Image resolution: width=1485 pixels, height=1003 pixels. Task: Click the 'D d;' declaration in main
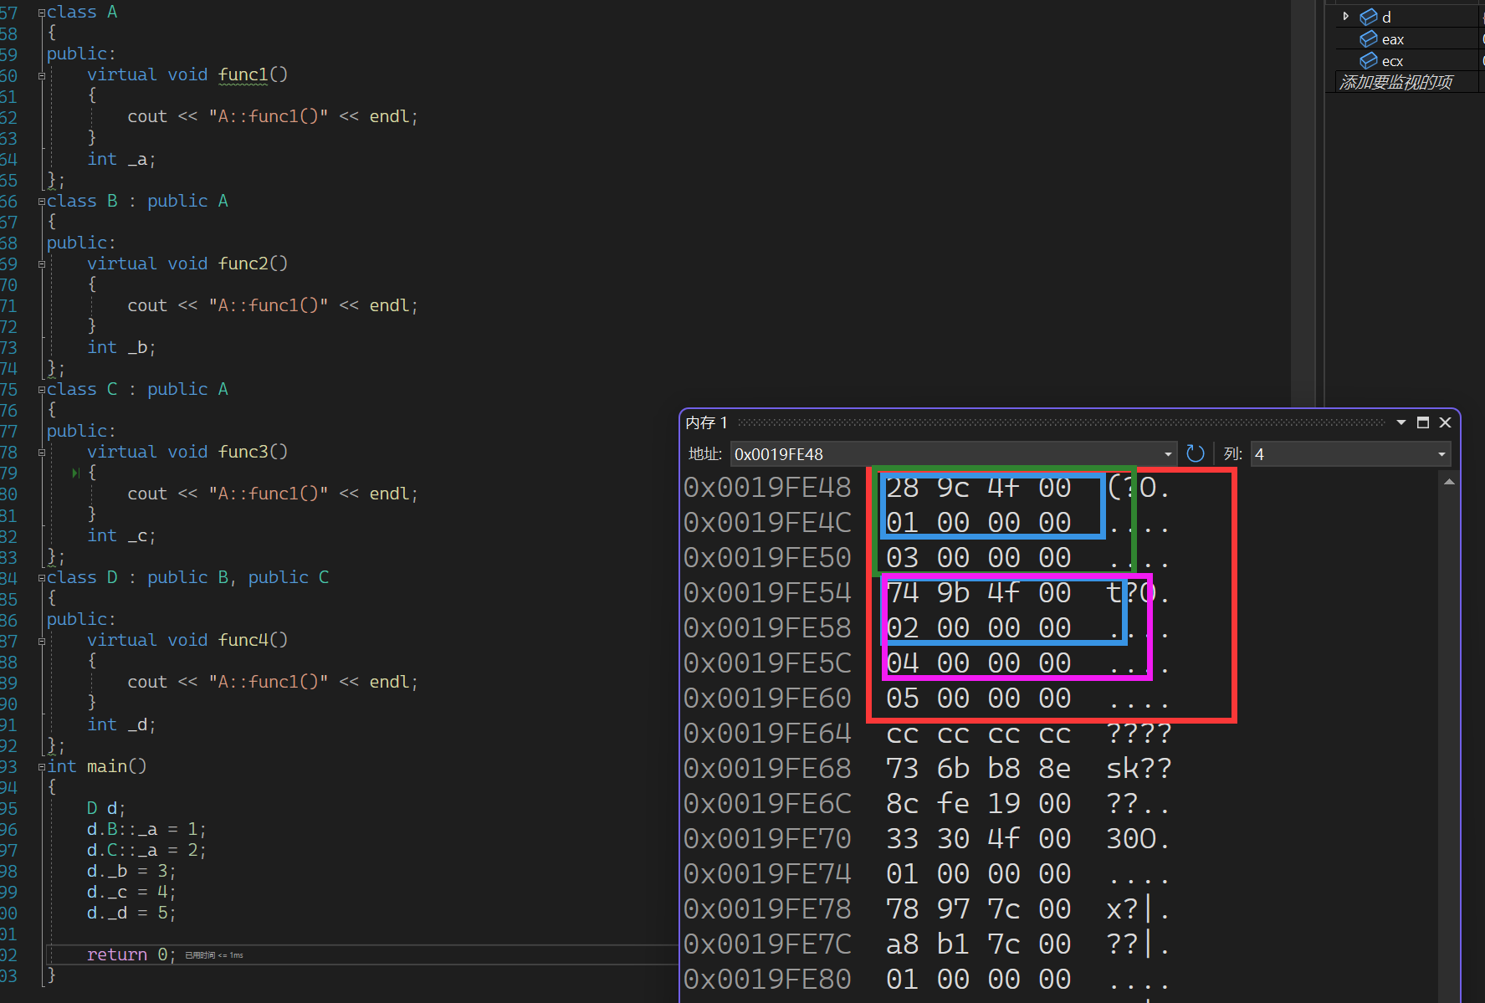(x=106, y=809)
